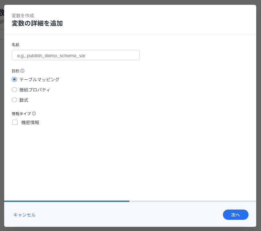Screen dimensions: 261x231
Task: Select the テーブルマッピング radio button
Action: tap(14, 79)
